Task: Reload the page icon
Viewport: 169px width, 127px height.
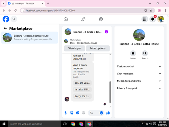Action: click(x=16, y=10)
